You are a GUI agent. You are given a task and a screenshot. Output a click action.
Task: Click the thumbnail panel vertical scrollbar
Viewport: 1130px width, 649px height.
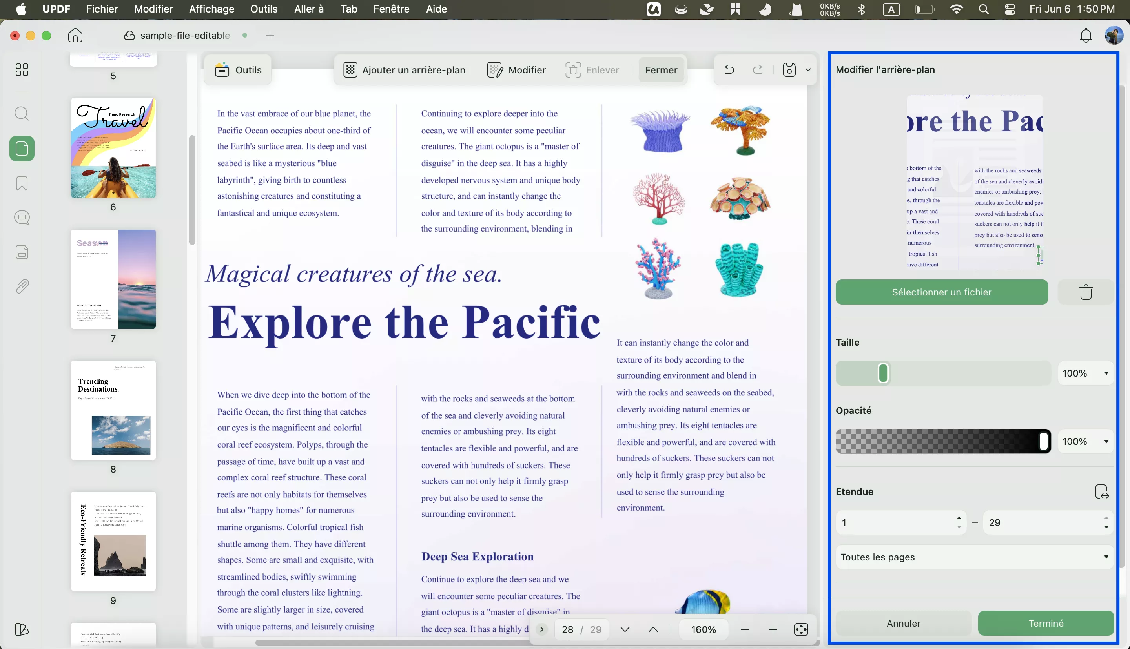[x=192, y=190]
